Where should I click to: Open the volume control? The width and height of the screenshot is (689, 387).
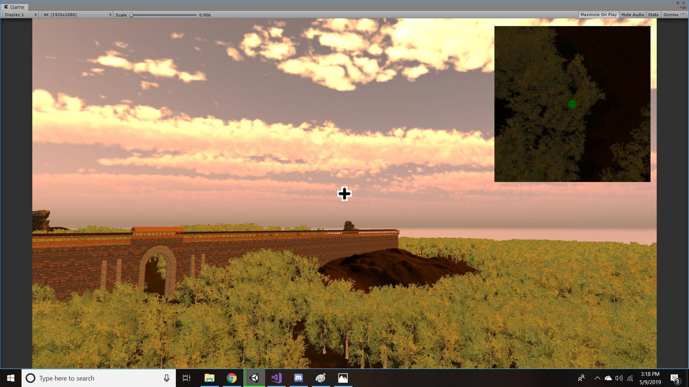[x=619, y=378]
